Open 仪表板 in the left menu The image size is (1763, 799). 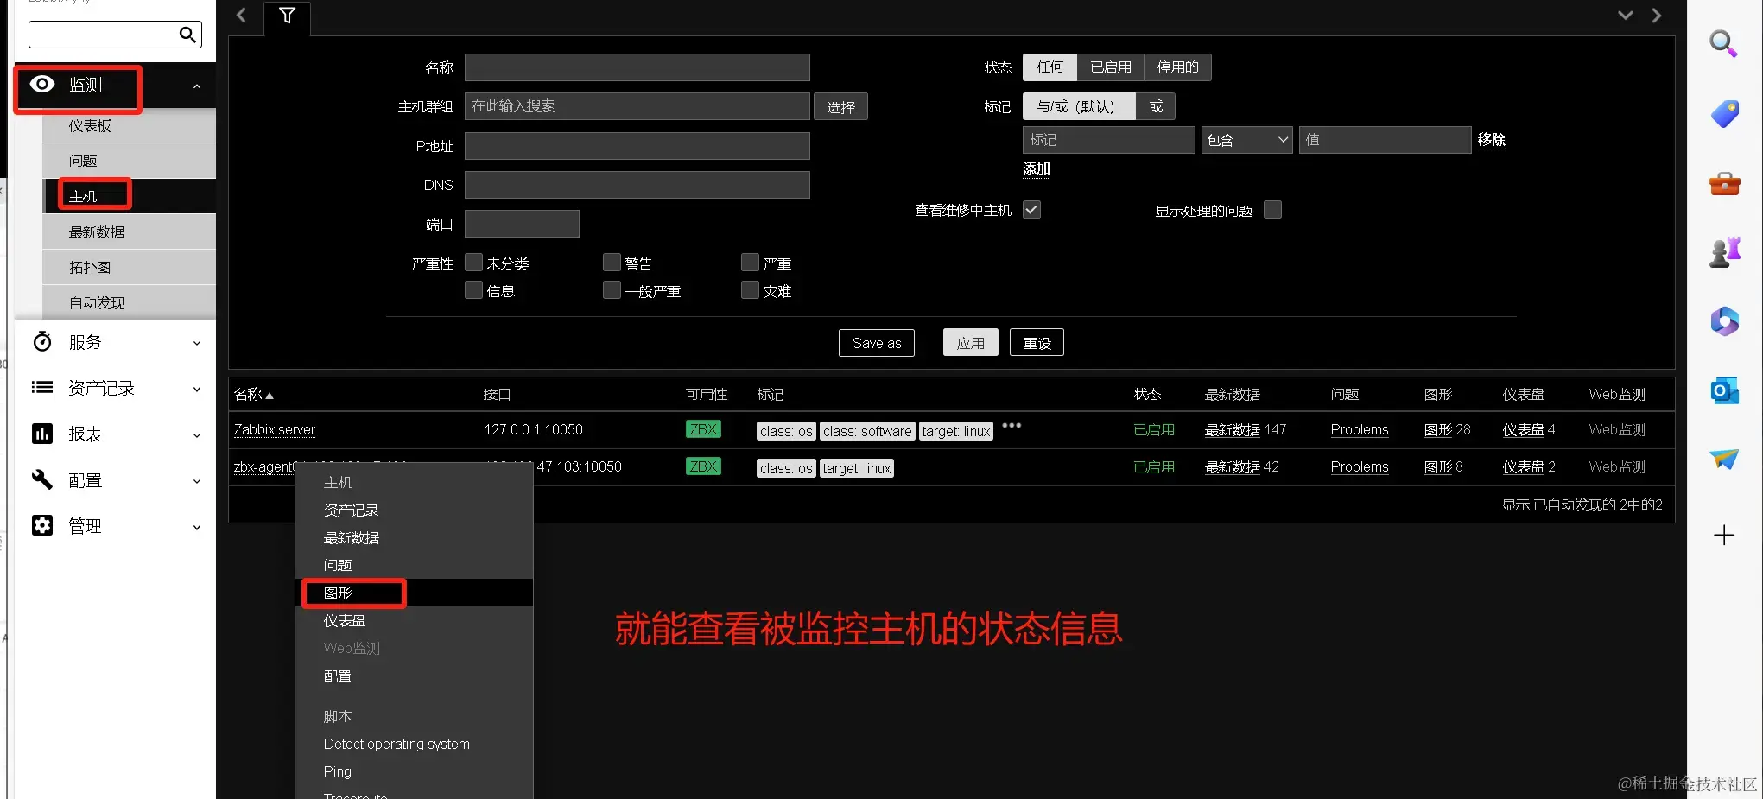(129, 125)
